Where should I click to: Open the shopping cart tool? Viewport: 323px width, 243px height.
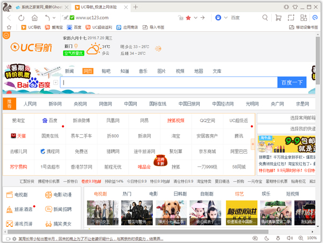[x=278, y=18]
